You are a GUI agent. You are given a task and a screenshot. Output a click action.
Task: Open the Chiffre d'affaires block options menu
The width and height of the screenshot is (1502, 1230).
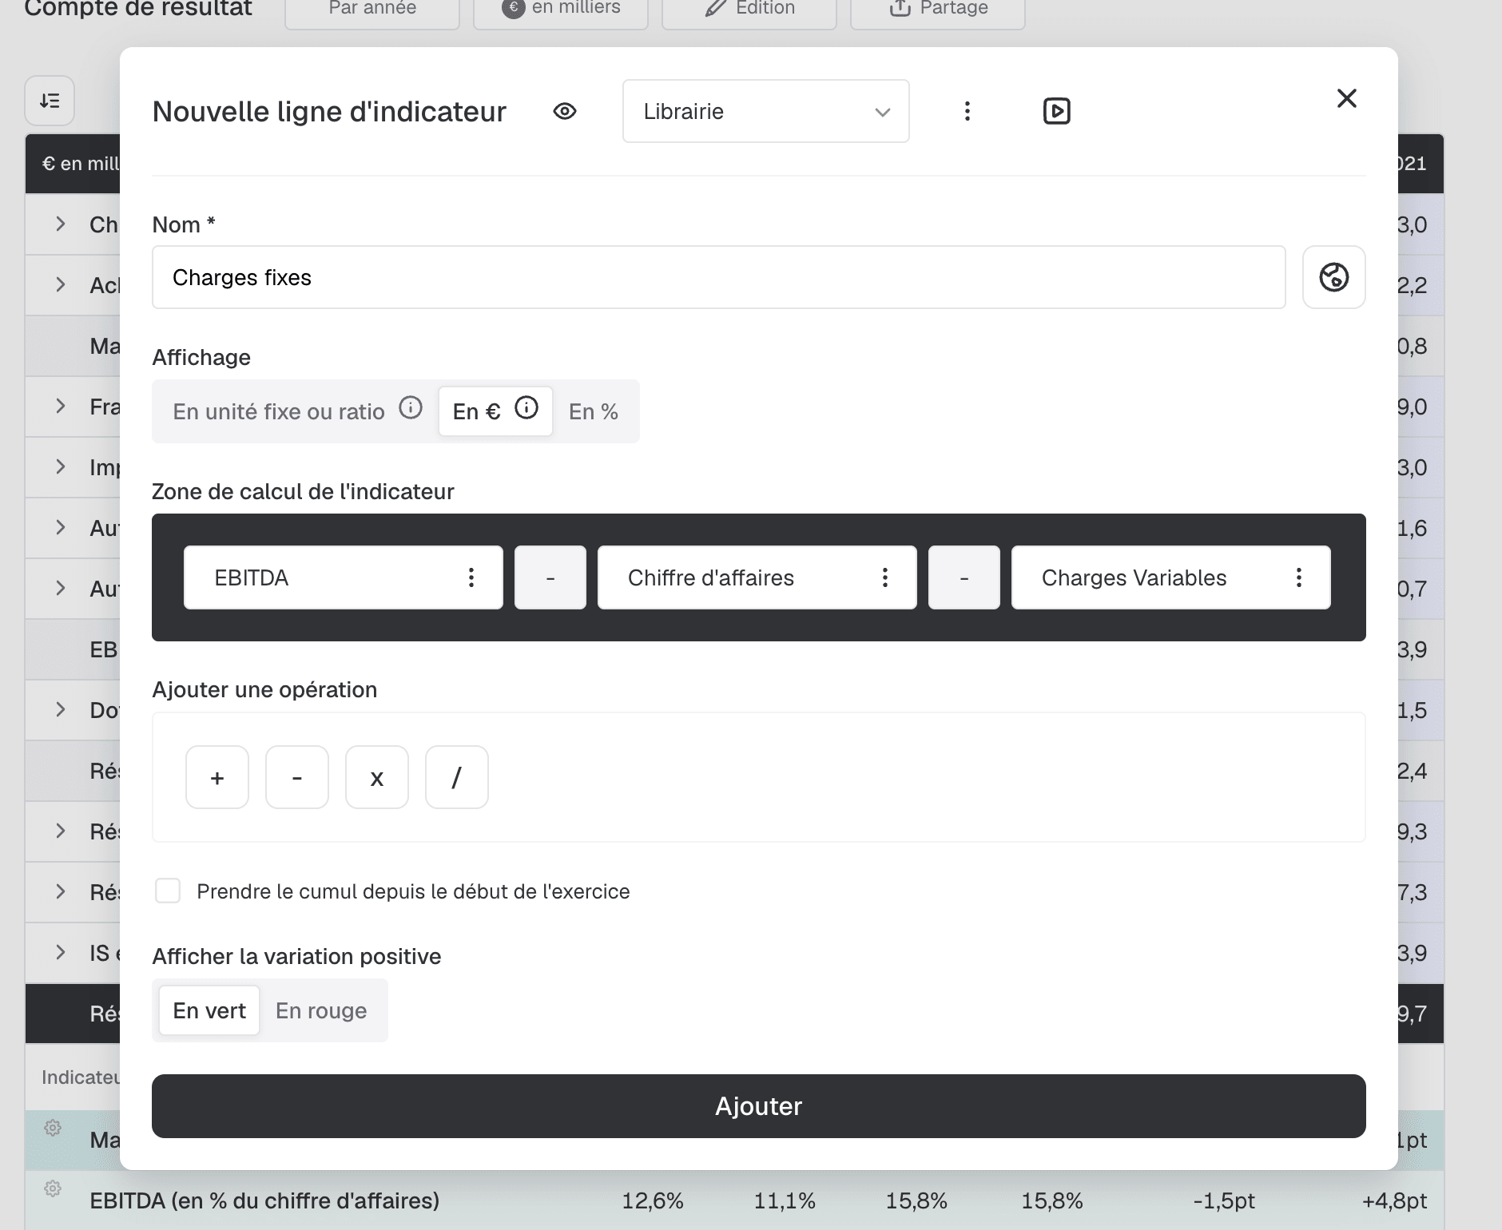click(885, 577)
